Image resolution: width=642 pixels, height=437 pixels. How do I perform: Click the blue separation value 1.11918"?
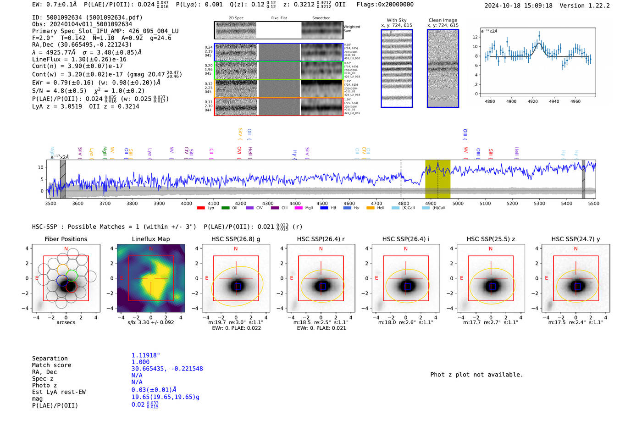pyautogui.click(x=146, y=355)
